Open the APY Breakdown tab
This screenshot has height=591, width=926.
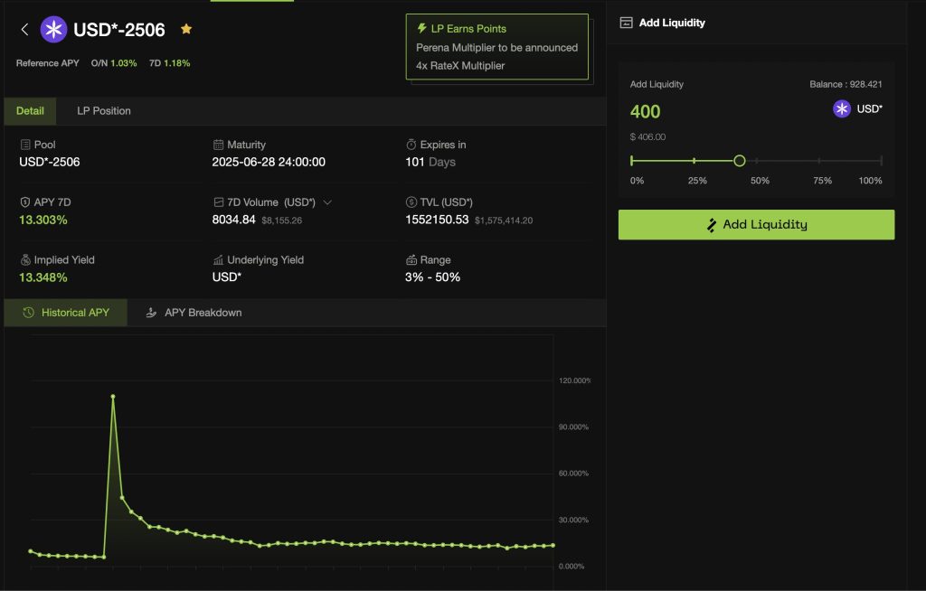pyautogui.click(x=194, y=313)
